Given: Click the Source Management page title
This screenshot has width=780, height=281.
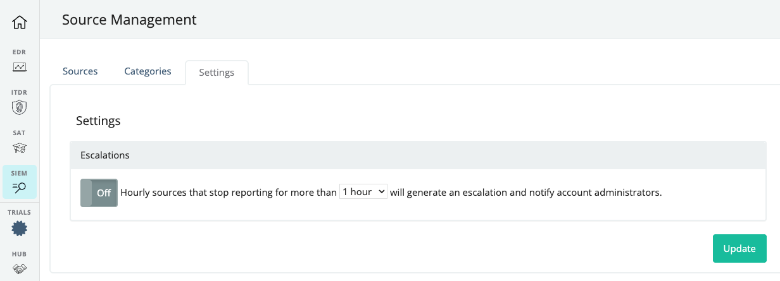Looking at the screenshot, I should click(129, 20).
